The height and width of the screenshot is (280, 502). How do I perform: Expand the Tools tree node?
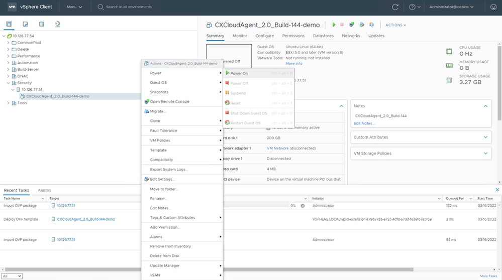[8, 103]
